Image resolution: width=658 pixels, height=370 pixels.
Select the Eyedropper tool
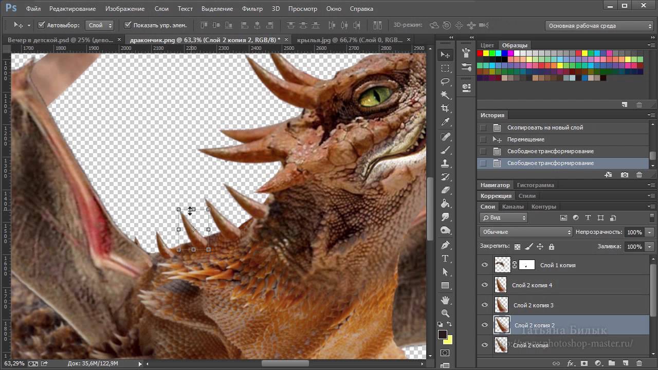point(445,122)
